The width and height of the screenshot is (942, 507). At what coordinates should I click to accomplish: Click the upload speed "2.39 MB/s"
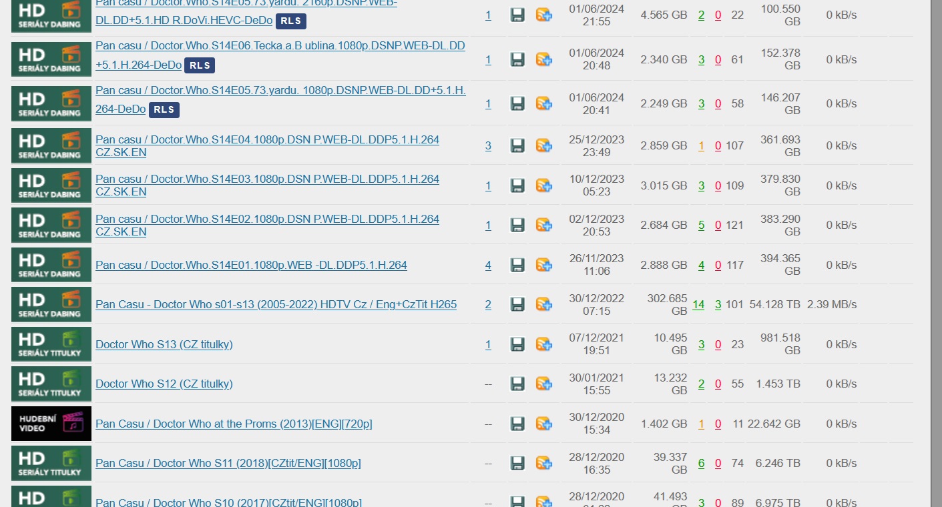[x=832, y=304]
